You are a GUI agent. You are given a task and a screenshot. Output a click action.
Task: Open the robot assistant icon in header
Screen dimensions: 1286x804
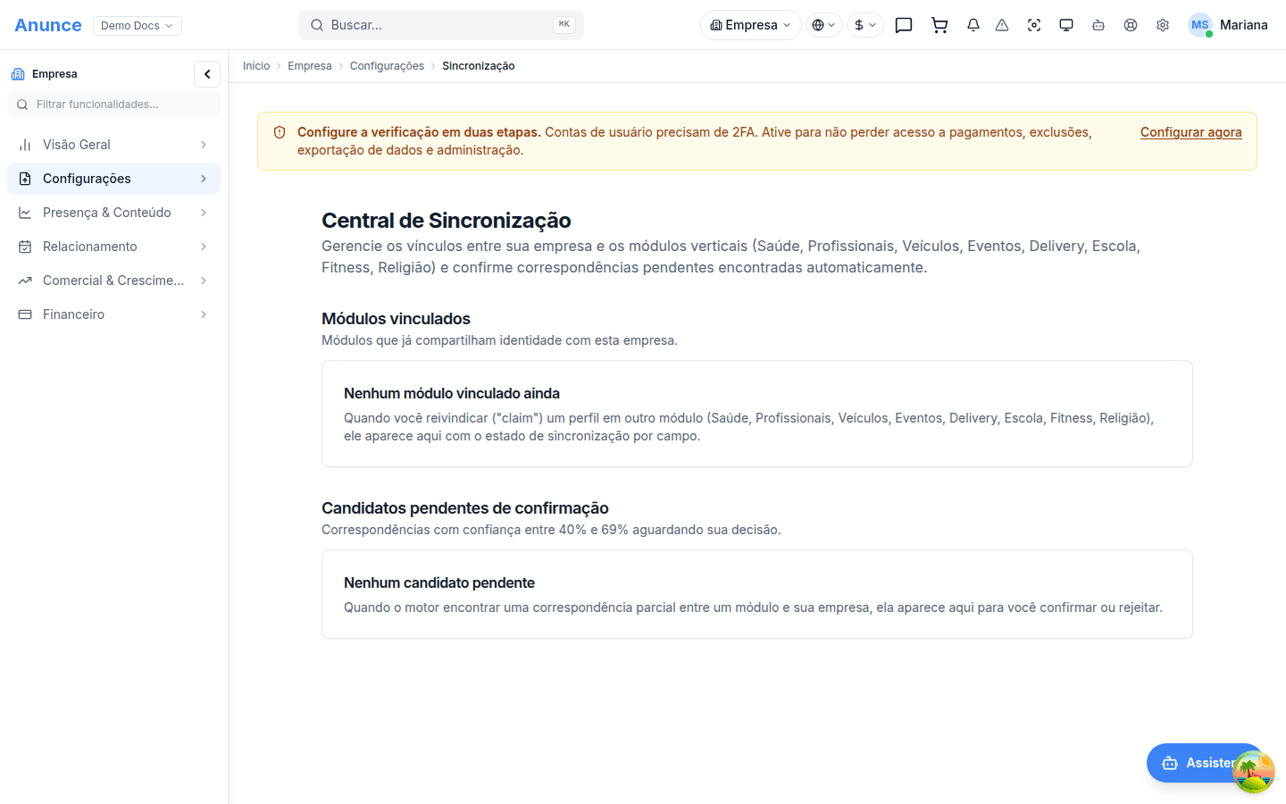coord(1098,25)
